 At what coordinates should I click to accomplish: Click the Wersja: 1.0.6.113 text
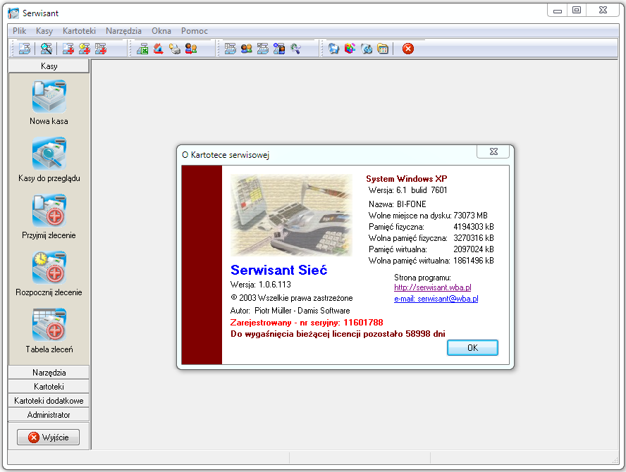261,285
